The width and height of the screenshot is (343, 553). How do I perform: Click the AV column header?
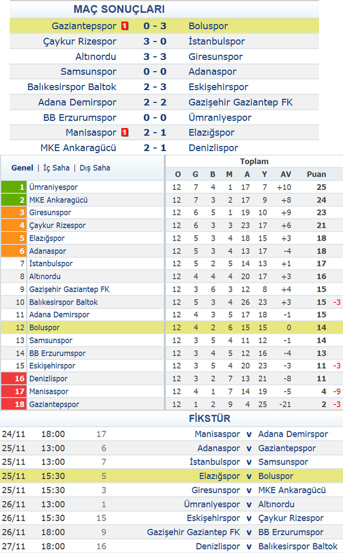point(286,174)
